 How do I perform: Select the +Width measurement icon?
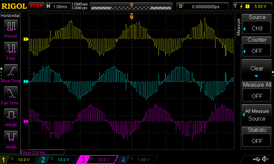coord(11,115)
